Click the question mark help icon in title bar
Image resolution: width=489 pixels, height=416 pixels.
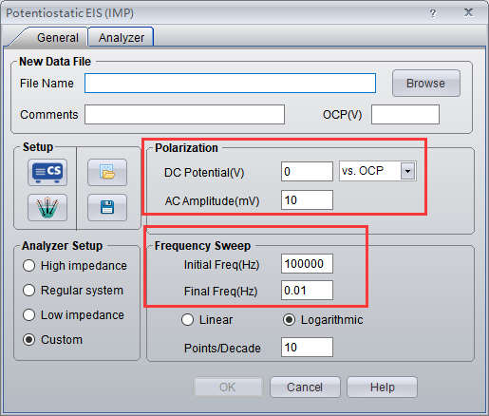coord(433,13)
